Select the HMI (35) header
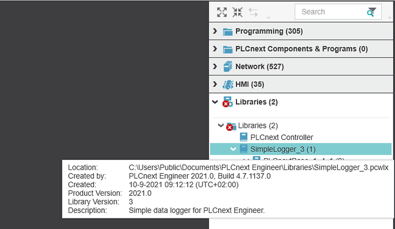 coord(301,84)
